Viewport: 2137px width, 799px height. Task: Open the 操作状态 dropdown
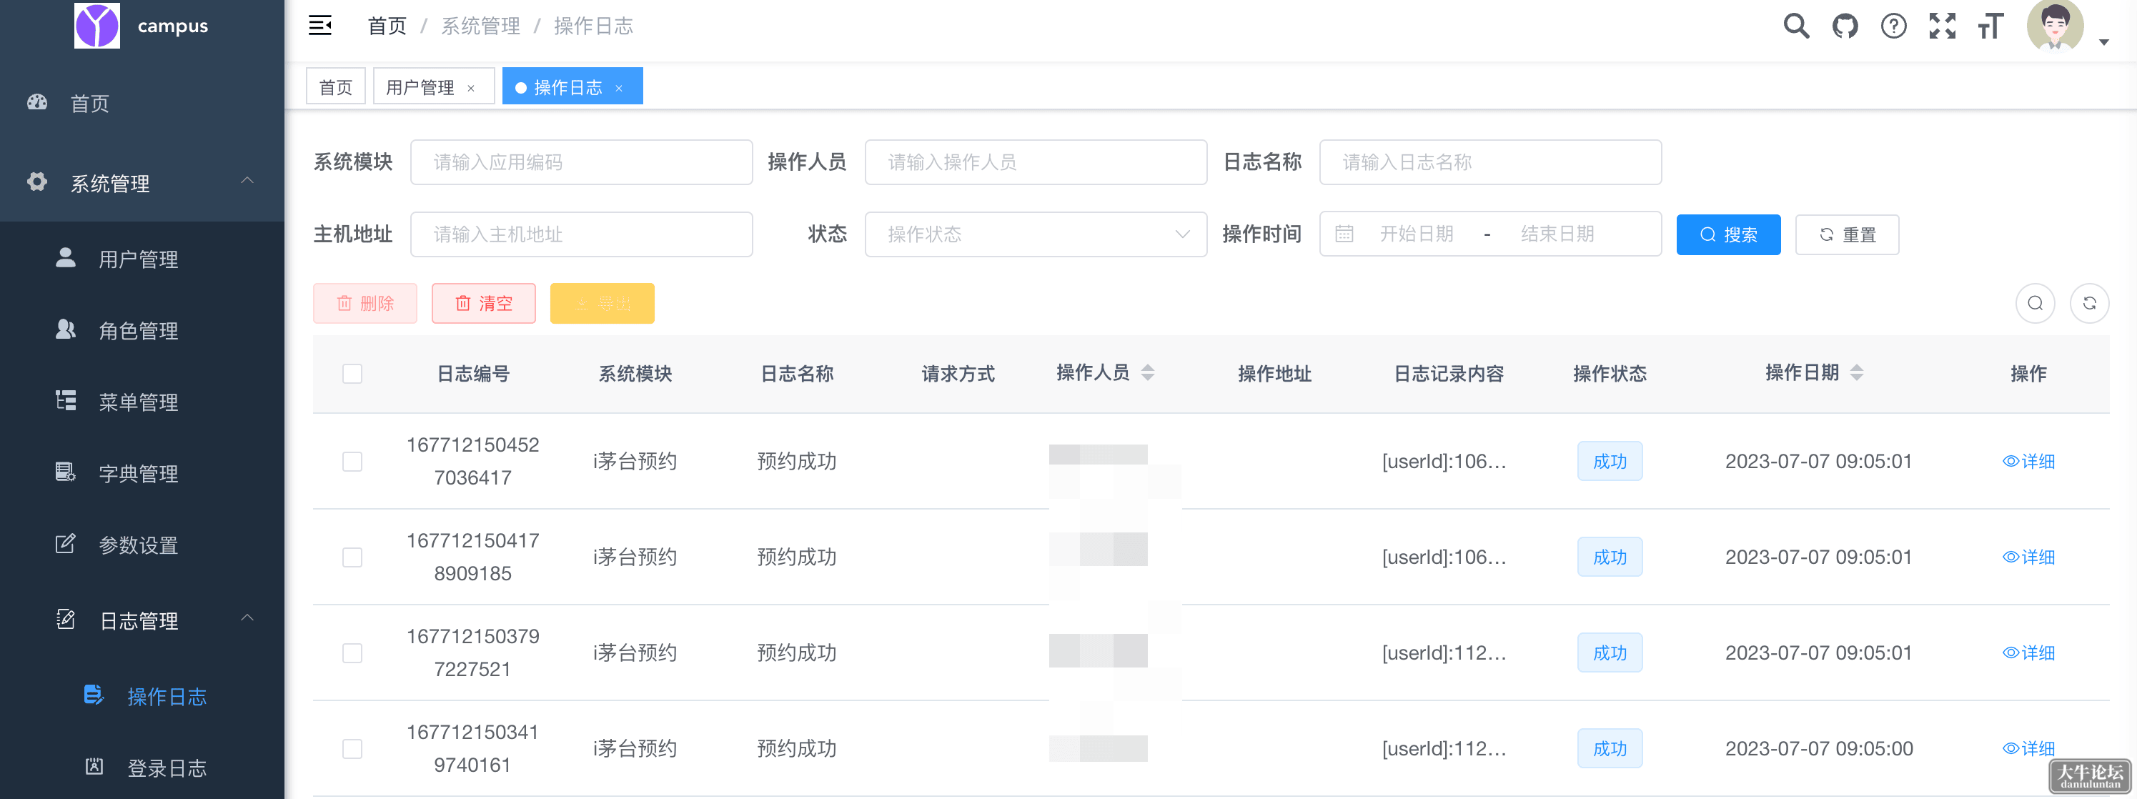[x=1036, y=235]
